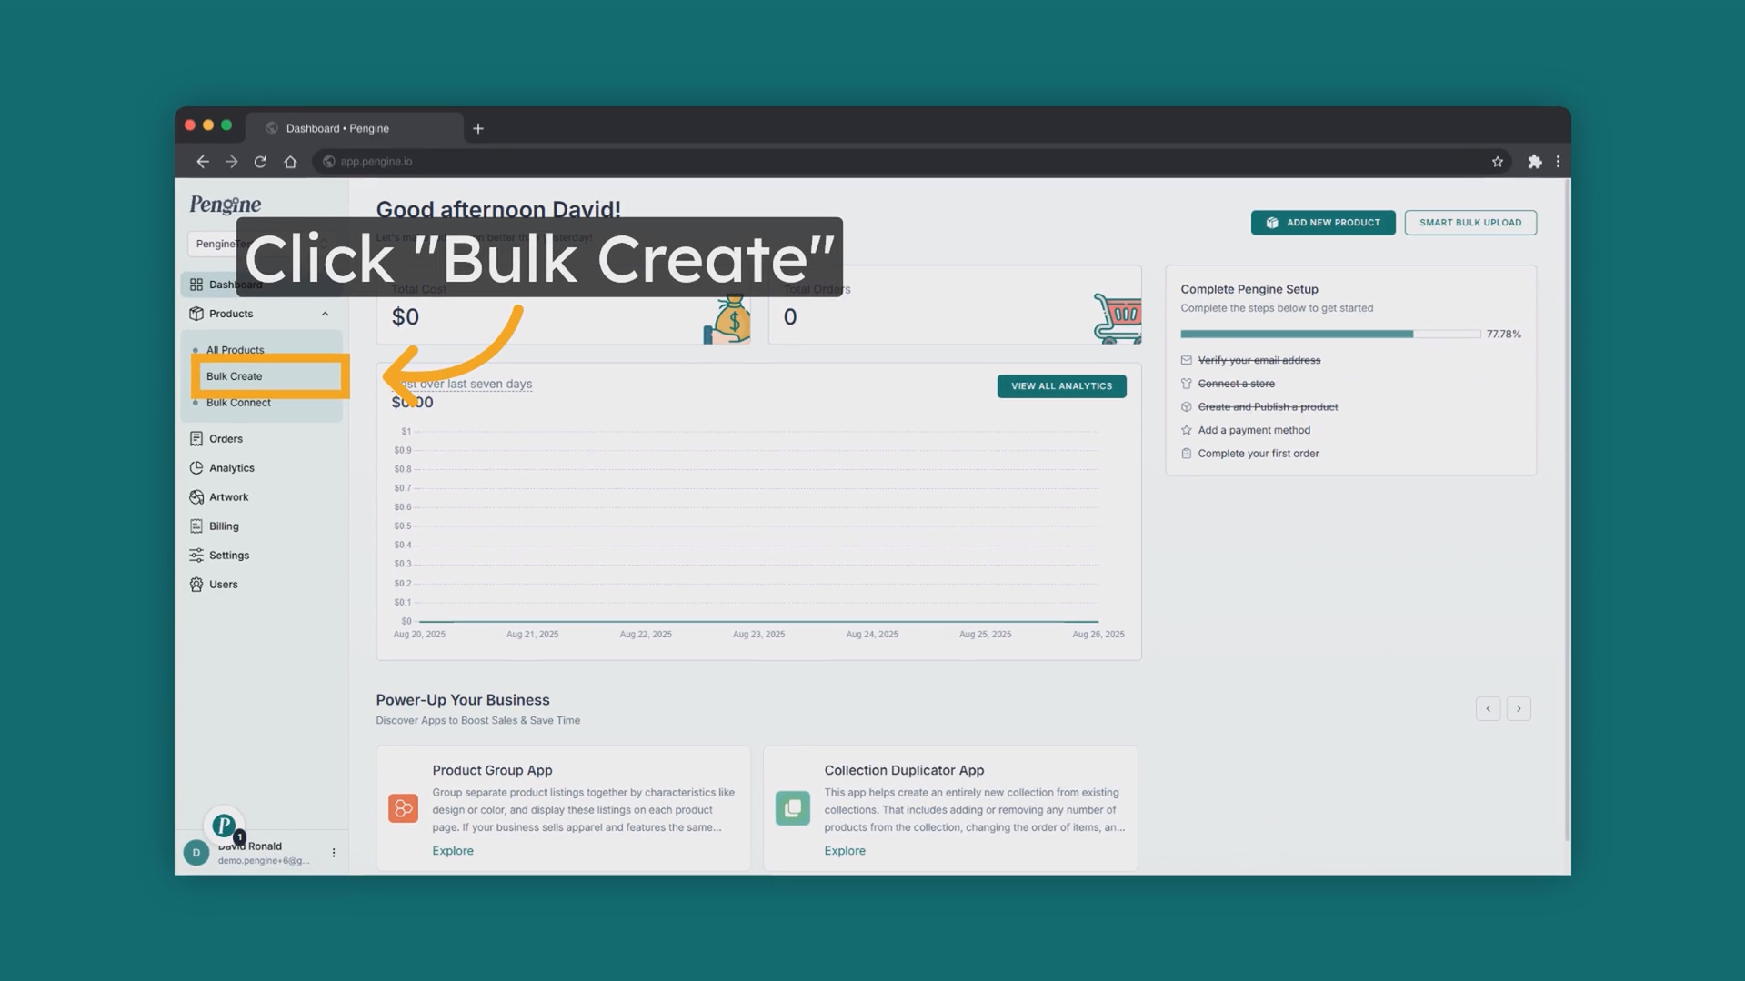1745x981 pixels.
Task: Select Bulk Create in sidebar
Action: [235, 376]
